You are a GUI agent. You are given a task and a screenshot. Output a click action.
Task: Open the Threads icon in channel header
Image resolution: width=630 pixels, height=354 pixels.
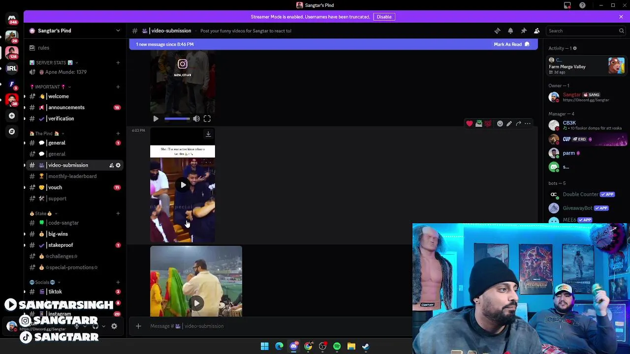point(497,30)
